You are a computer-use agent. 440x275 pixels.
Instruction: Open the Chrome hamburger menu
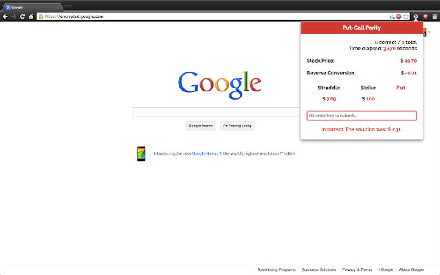tap(434, 16)
